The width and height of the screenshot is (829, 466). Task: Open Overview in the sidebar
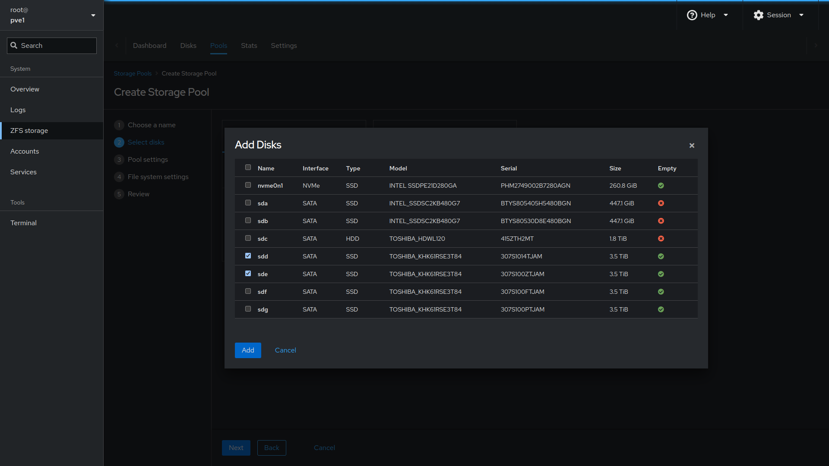[52, 89]
